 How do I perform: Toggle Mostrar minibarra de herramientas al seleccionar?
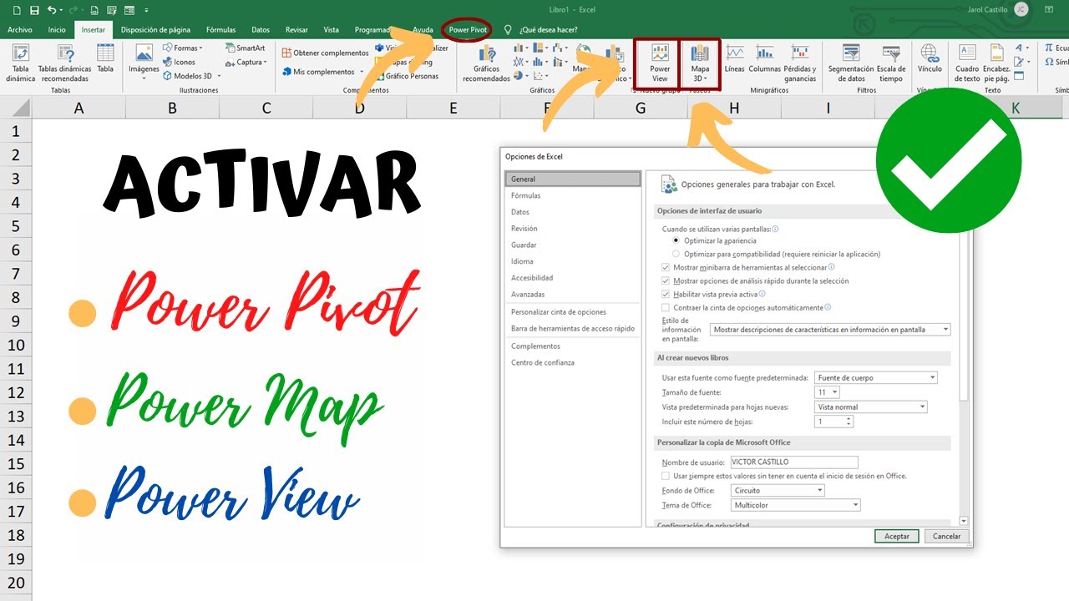click(x=666, y=267)
